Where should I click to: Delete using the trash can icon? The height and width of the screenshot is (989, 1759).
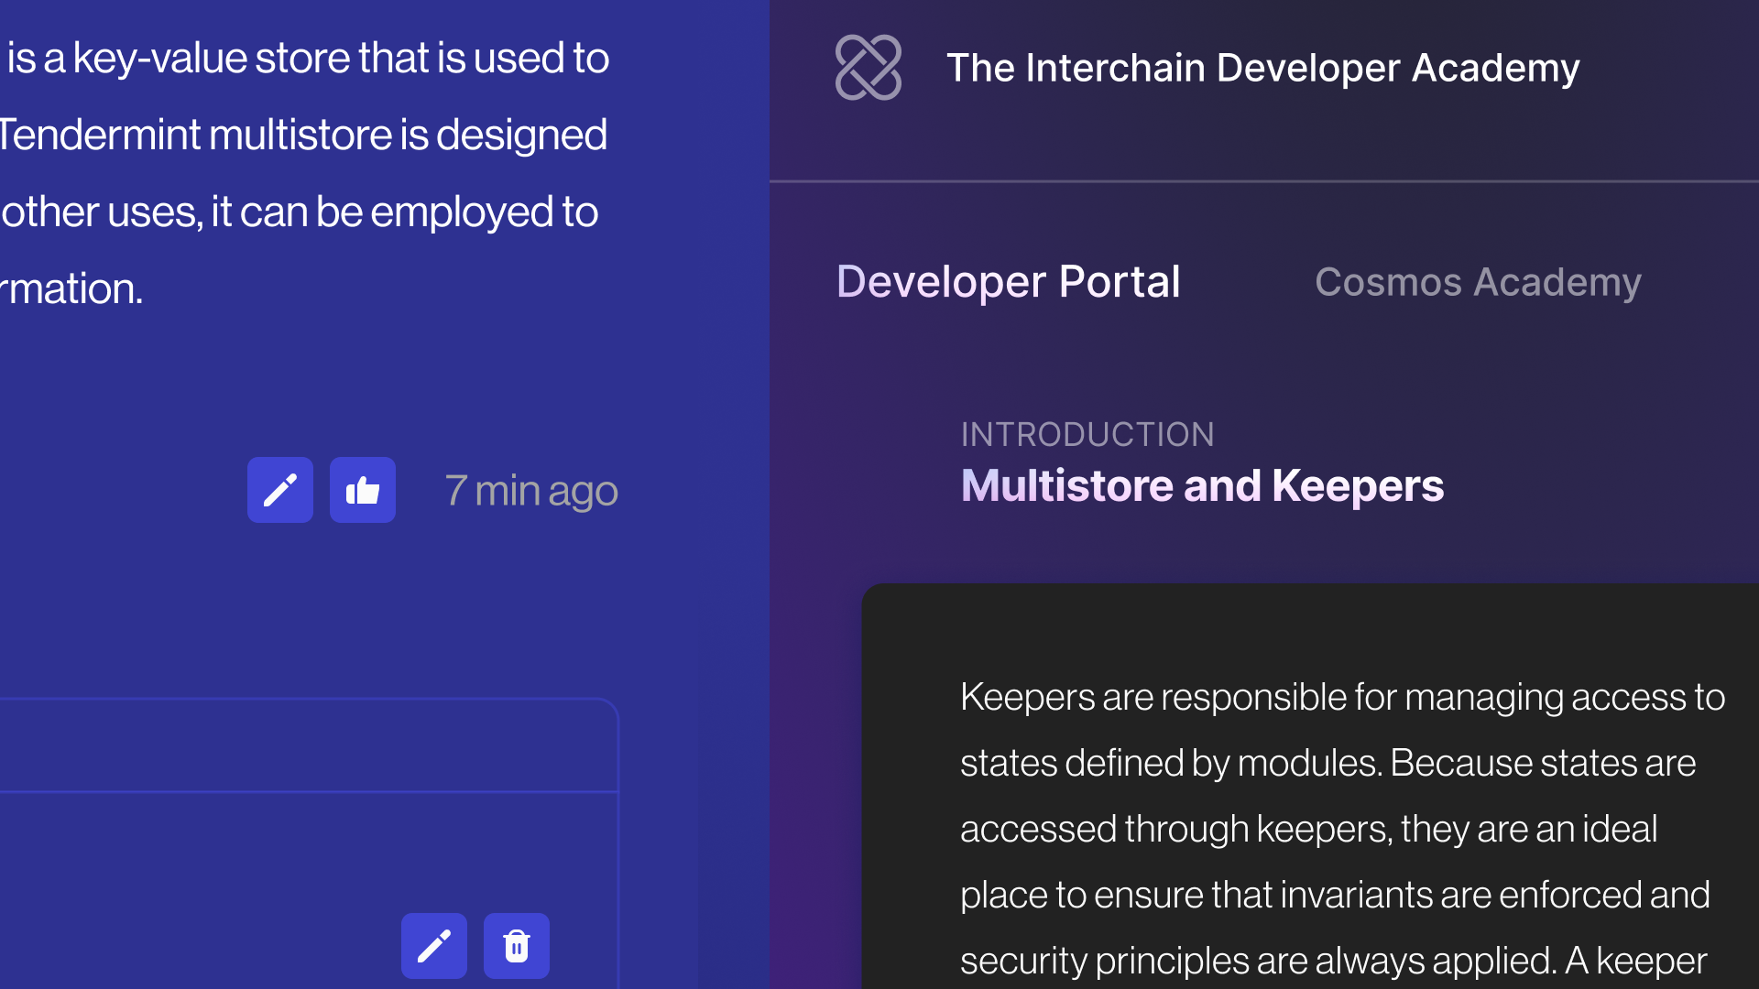(517, 946)
